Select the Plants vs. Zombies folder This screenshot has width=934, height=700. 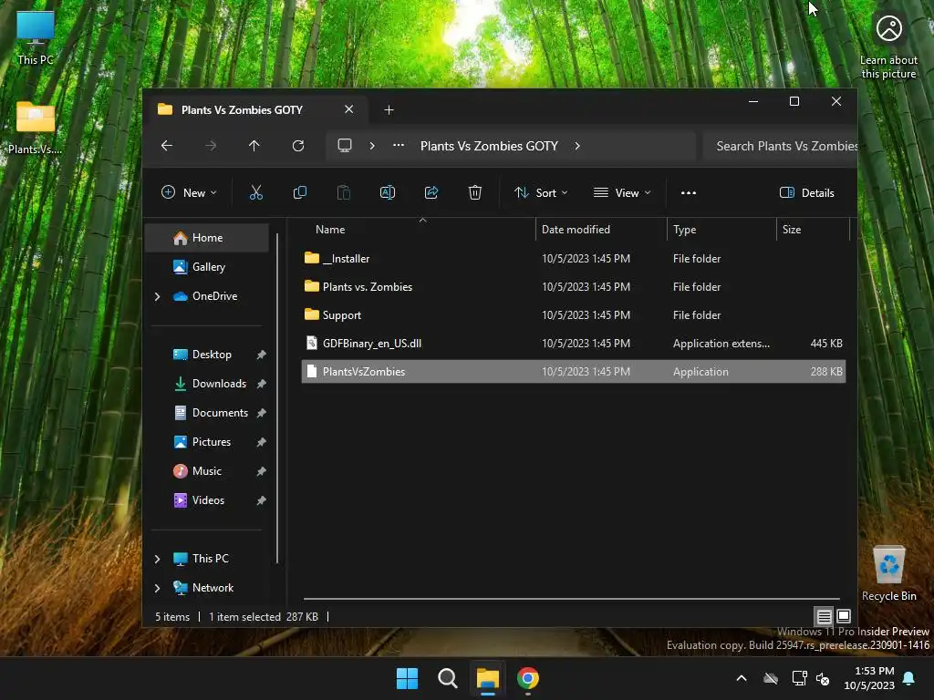(574, 287)
